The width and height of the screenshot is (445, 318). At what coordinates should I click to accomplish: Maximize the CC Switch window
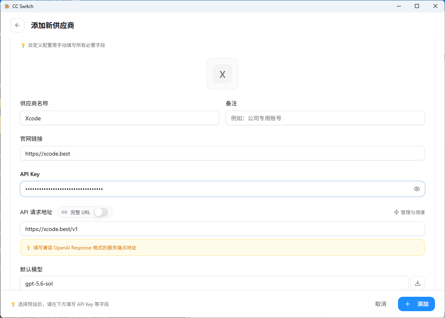point(417,6)
